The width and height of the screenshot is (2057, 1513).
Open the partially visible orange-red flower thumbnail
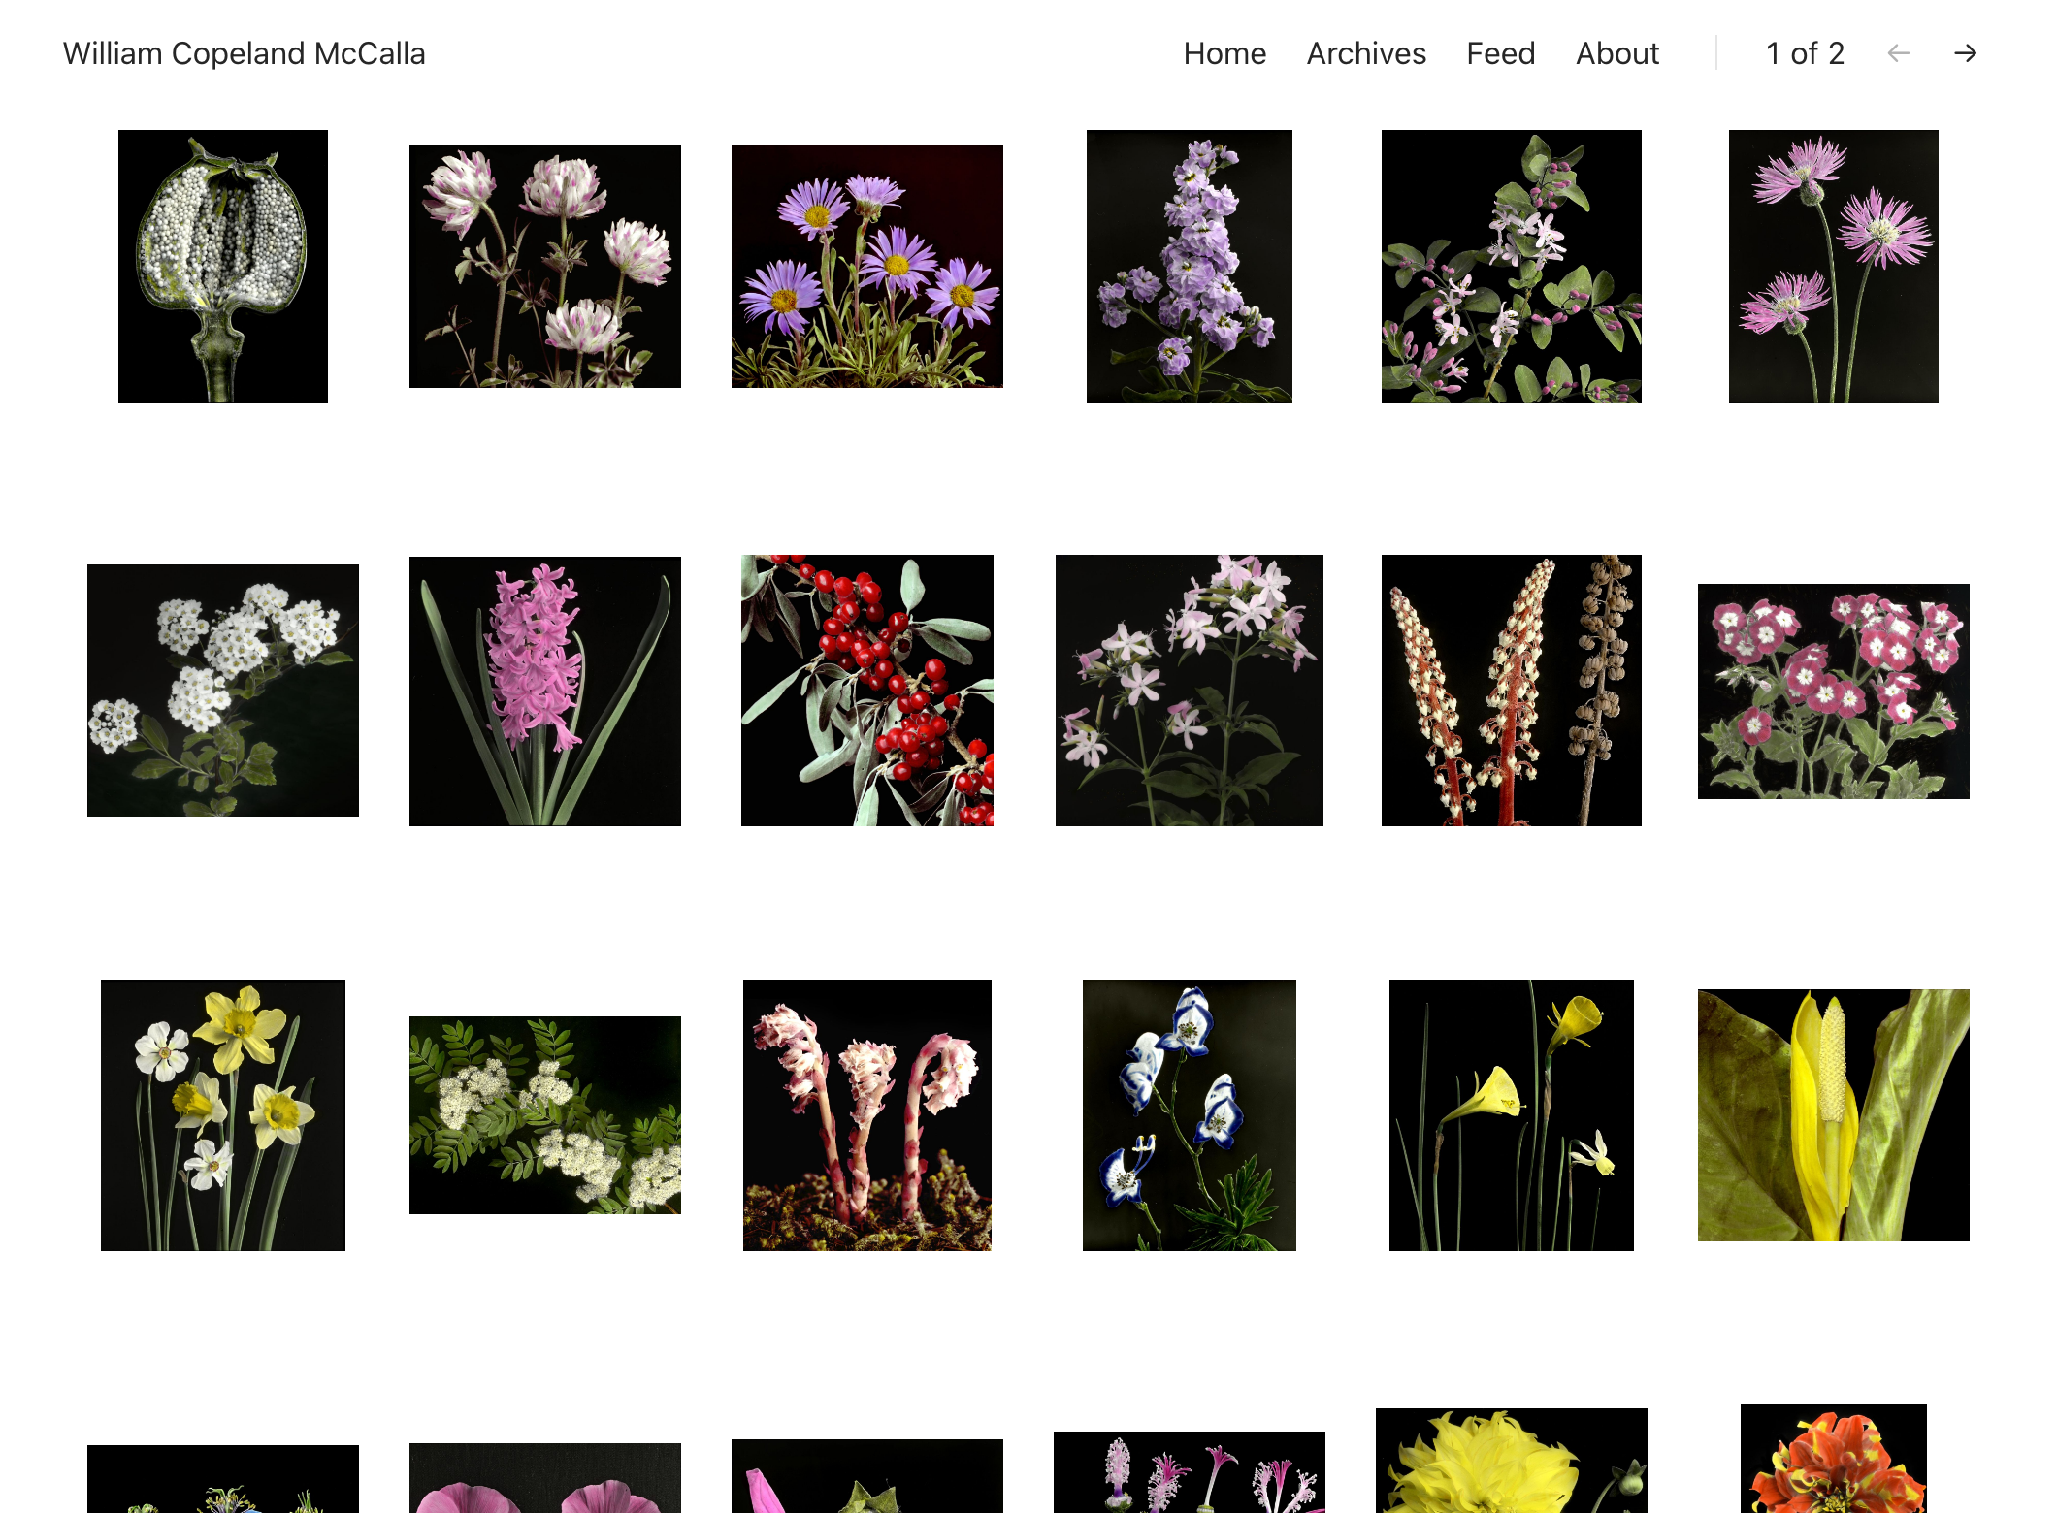click(1834, 1459)
